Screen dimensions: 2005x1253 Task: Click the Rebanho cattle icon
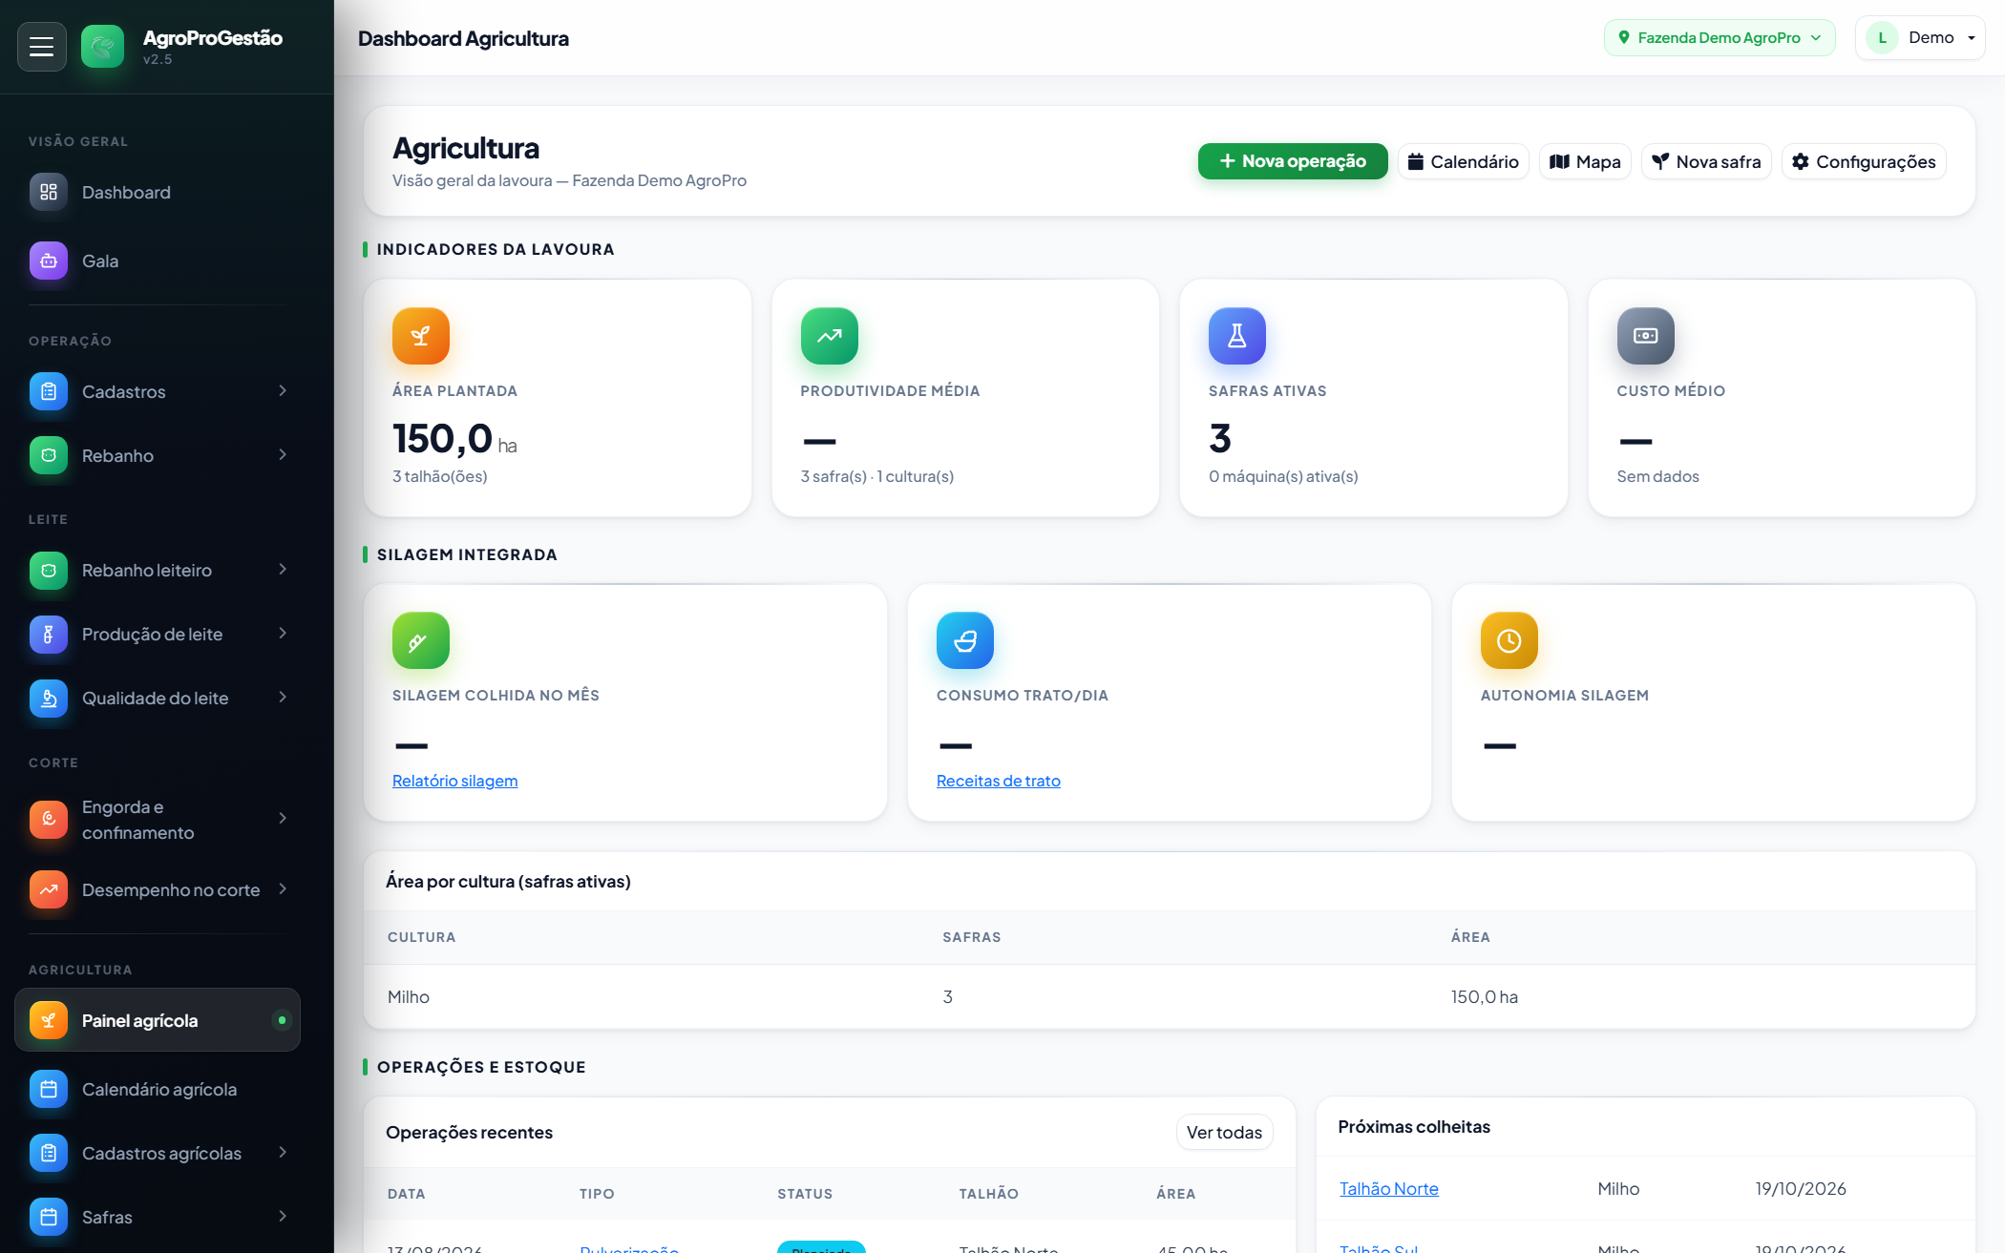[x=49, y=455]
